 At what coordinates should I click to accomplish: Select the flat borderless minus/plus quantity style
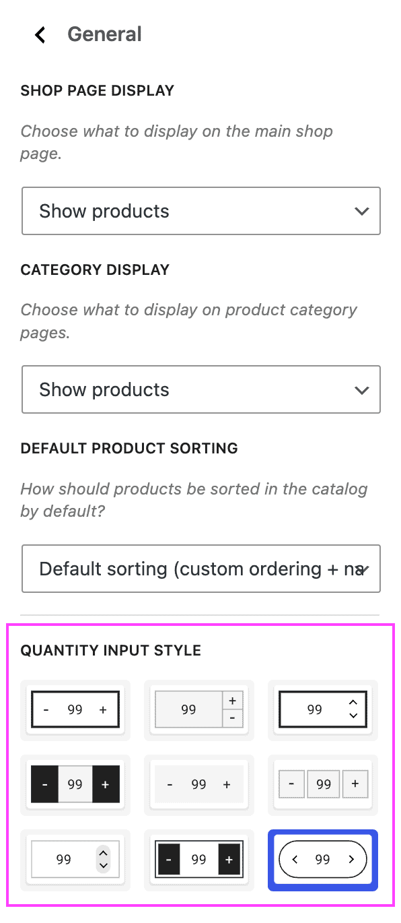tap(199, 784)
